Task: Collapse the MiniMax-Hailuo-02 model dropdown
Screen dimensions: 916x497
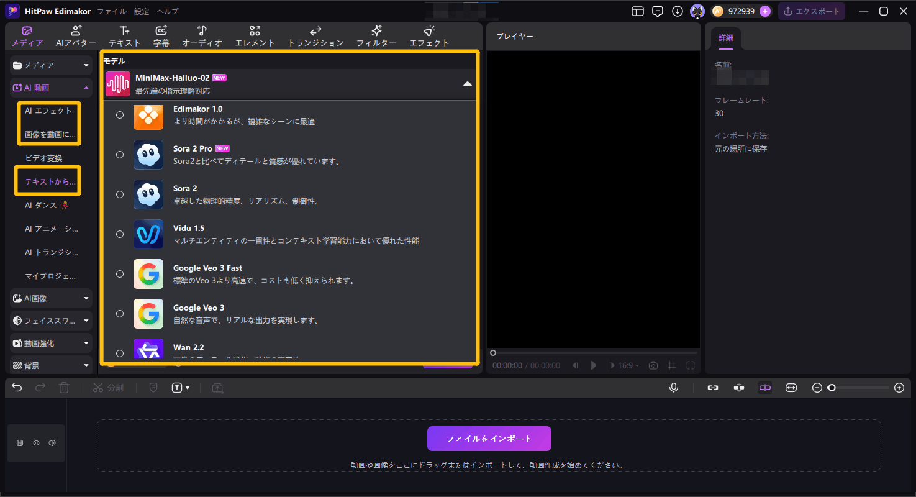Action: click(x=467, y=84)
